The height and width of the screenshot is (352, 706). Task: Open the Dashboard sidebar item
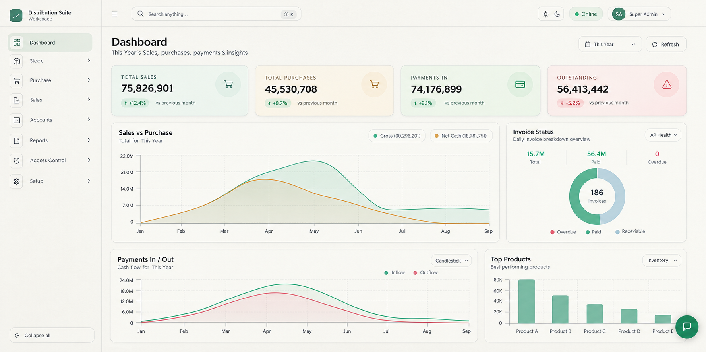tap(50, 43)
